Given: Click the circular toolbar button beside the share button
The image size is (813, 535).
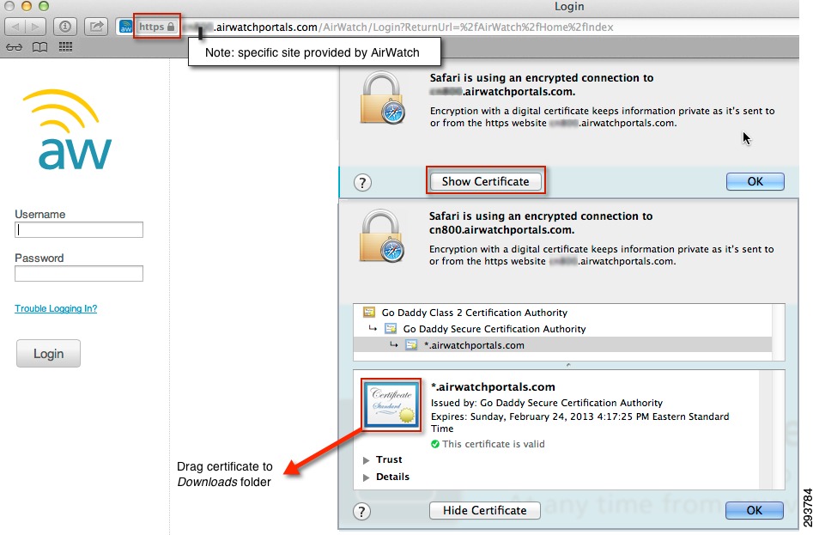Looking at the screenshot, I should (x=65, y=27).
